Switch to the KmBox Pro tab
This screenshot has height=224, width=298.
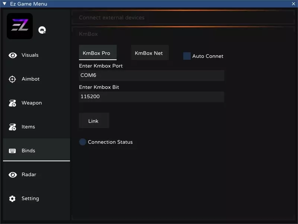[x=98, y=53]
